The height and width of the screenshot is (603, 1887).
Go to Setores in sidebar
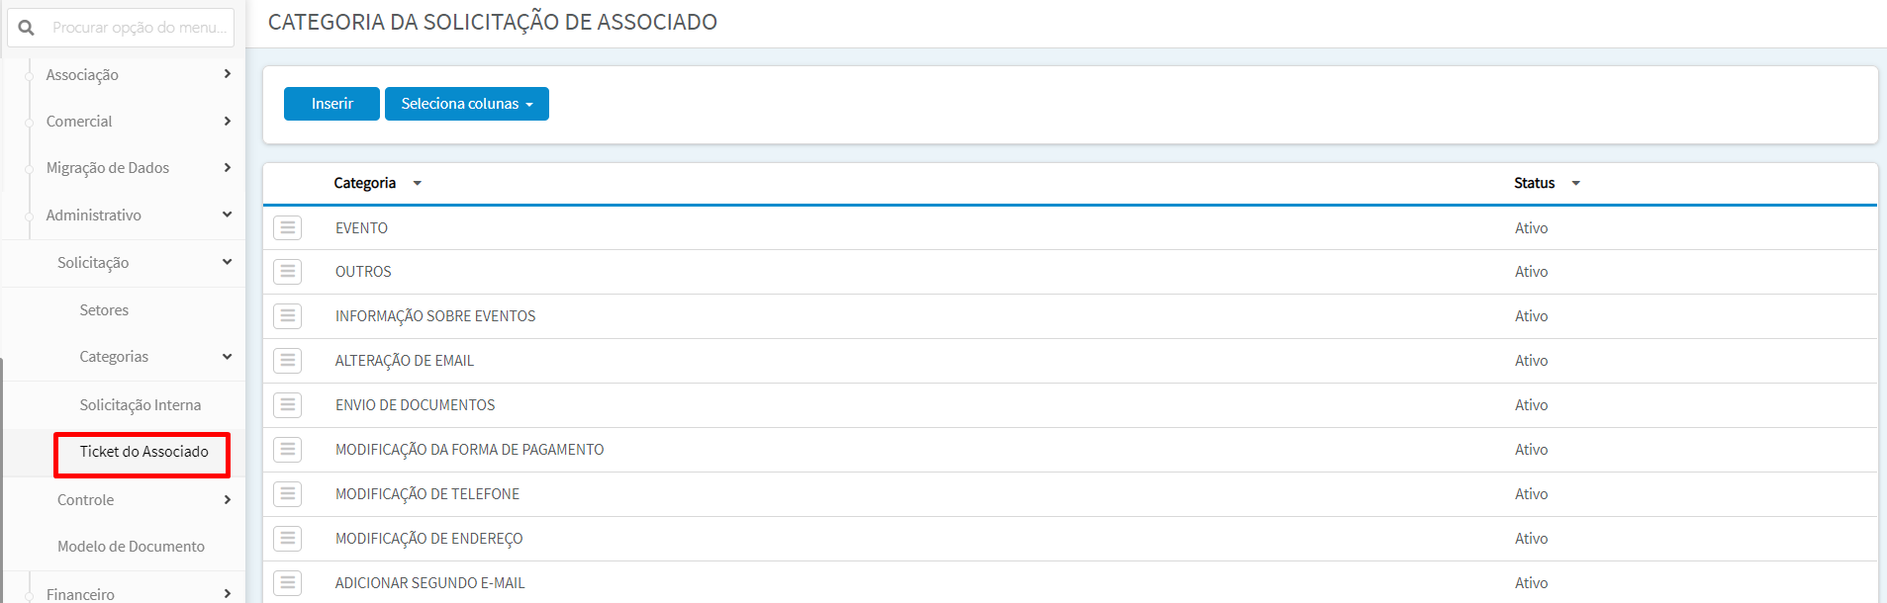[104, 309]
